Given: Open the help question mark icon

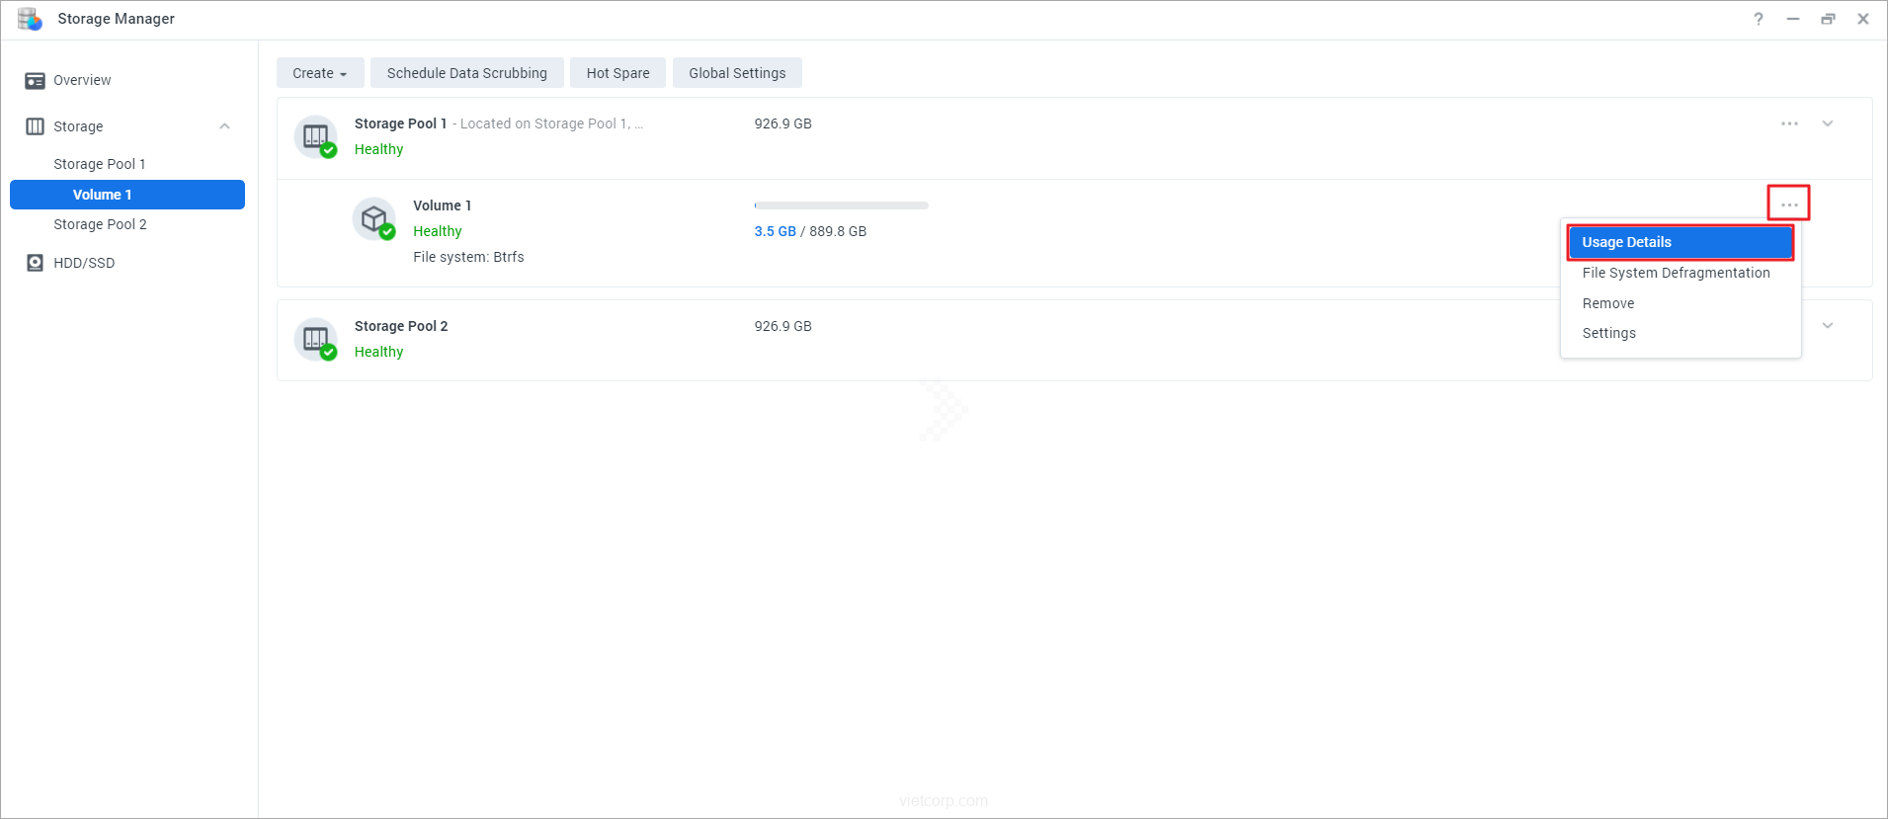Looking at the screenshot, I should click(x=1758, y=19).
